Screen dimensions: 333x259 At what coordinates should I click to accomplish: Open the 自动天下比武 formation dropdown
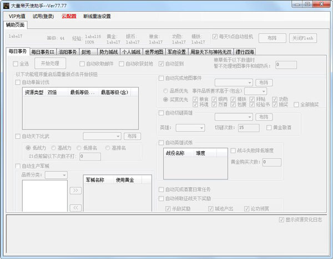tap(102, 136)
